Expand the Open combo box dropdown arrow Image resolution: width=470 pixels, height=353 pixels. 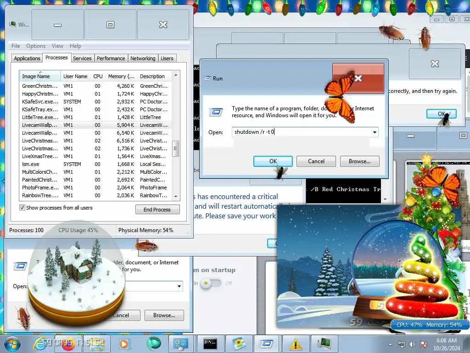375,132
